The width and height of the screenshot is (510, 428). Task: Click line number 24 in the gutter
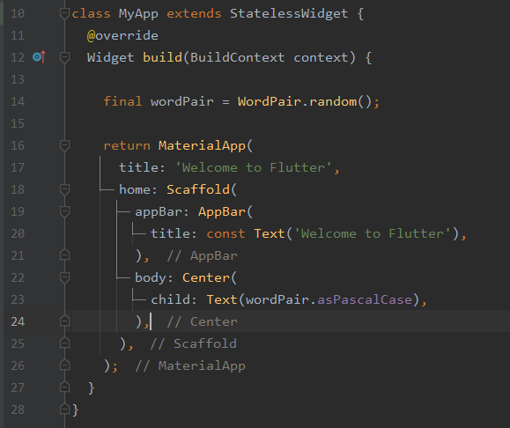click(x=18, y=321)
